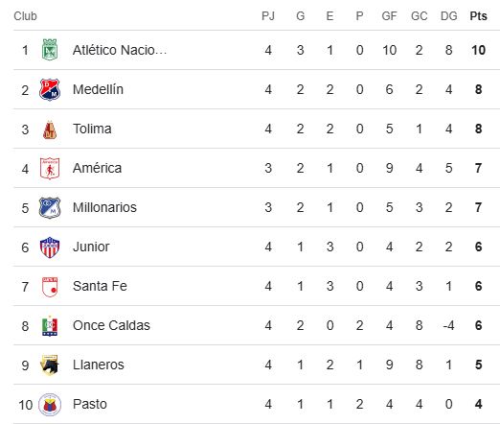
Task: Select the Medellín red-blue shield logo
Action: [50, 89]
